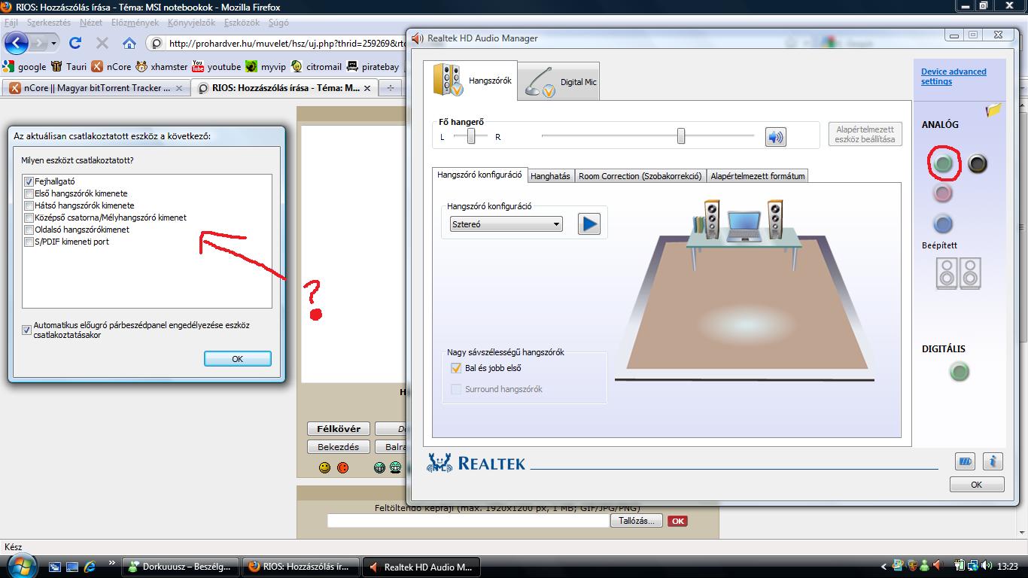The width and height of the screenshot is (1028, 578).
Task: Open the piratebay bookmark
Action: pyautogui.click(x=373, y=66)
